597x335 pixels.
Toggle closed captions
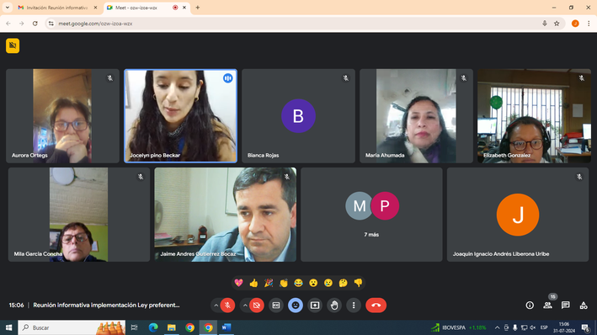[x=276, y=305]
